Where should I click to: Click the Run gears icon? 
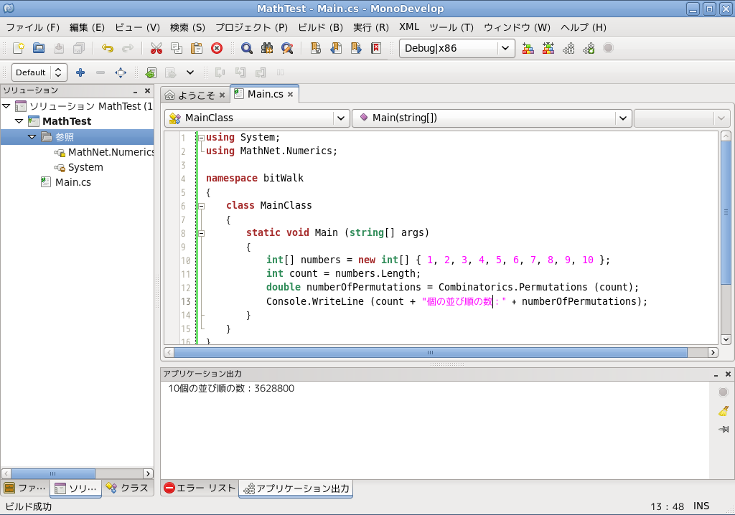point(568,48)
